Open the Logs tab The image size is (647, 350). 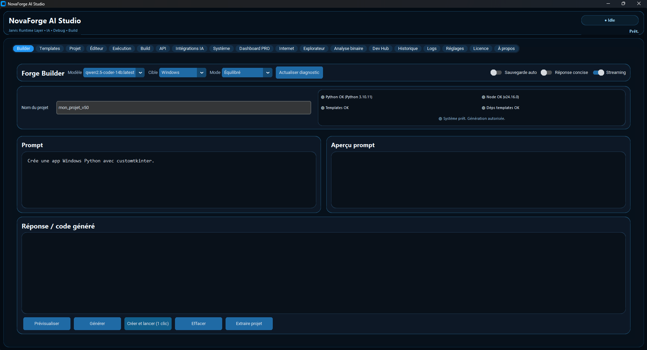(432, 49)
